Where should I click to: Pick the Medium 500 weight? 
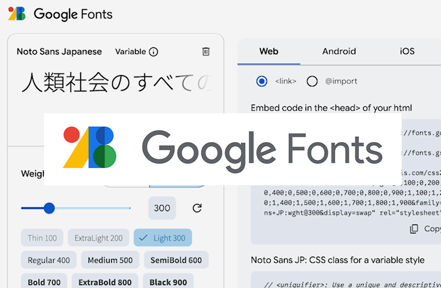coord(110,260)
